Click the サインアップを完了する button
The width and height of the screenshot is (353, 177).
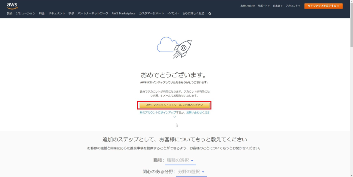(323, 6)
